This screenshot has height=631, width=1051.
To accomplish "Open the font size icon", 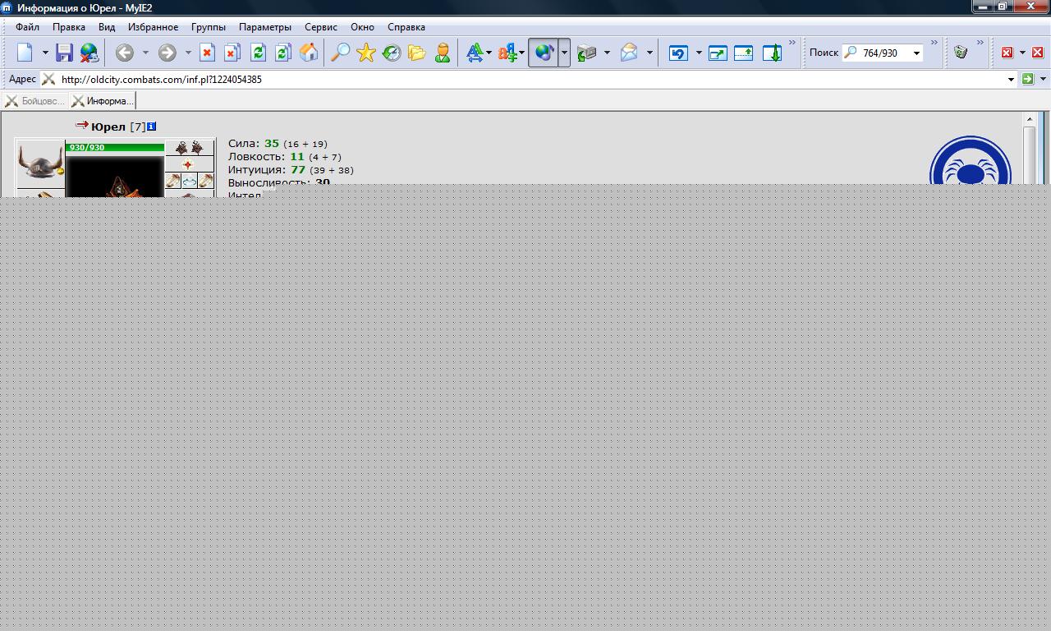I will (x=475, y=53).
